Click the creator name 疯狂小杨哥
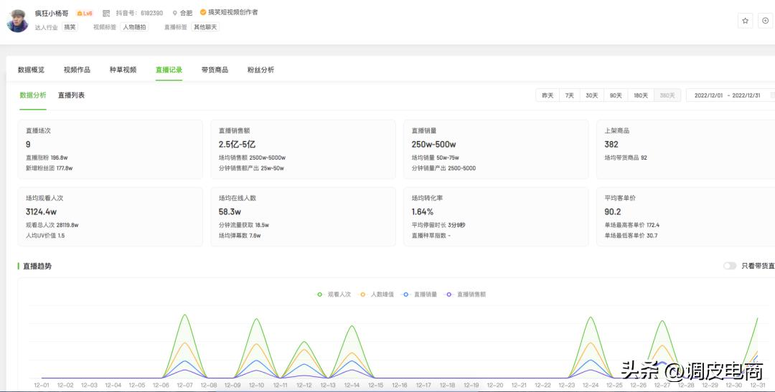The image size is (775, 392). coord(52,14)
